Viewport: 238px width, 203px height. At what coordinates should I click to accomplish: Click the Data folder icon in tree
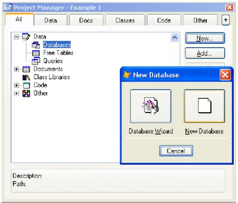(26, 37)
